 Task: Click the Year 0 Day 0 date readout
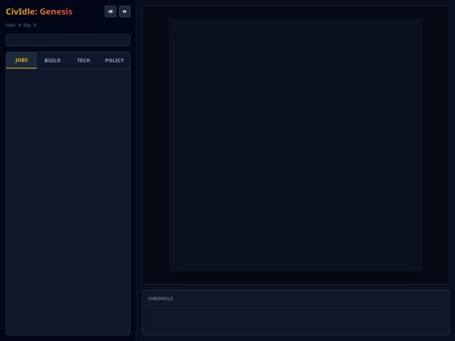pos(21,25)
